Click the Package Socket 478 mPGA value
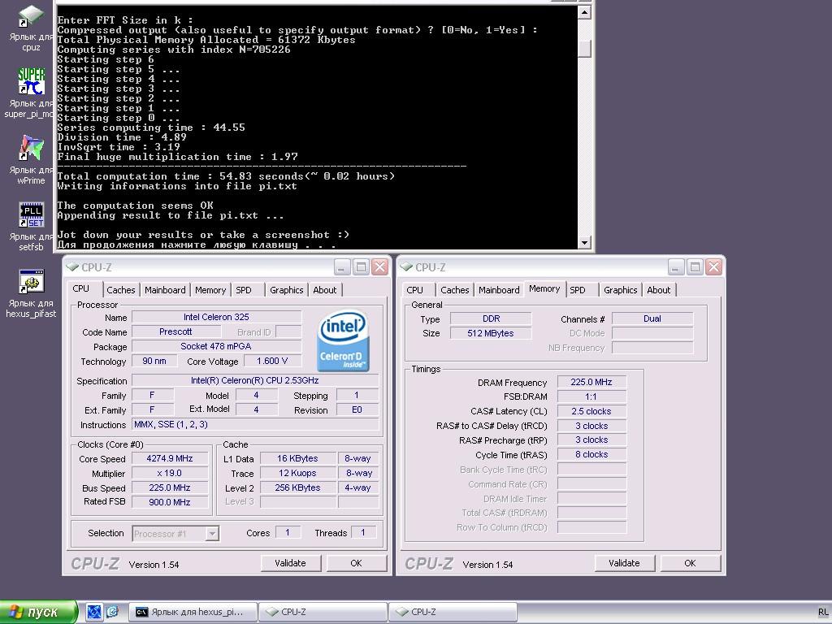 click(x=216, y=346)
